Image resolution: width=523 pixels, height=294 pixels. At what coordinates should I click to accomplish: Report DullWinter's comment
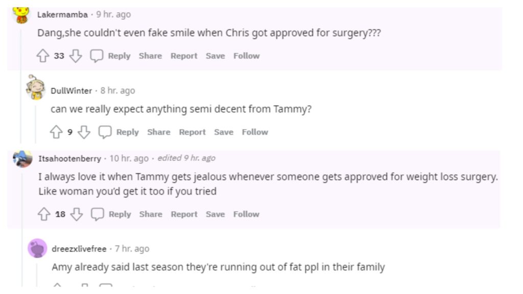pos(192,132)
